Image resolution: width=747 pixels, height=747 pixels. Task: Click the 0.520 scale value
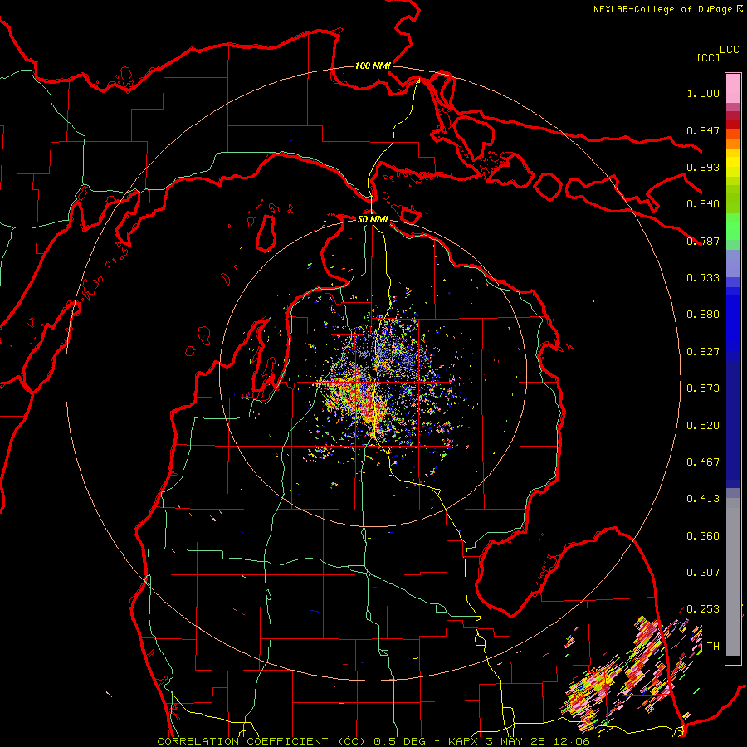[703, 426]
